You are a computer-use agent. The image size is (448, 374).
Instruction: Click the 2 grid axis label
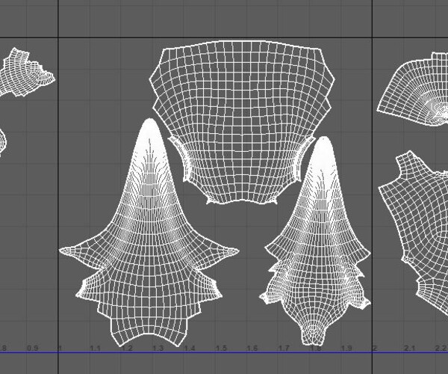(x=375, y=349)
